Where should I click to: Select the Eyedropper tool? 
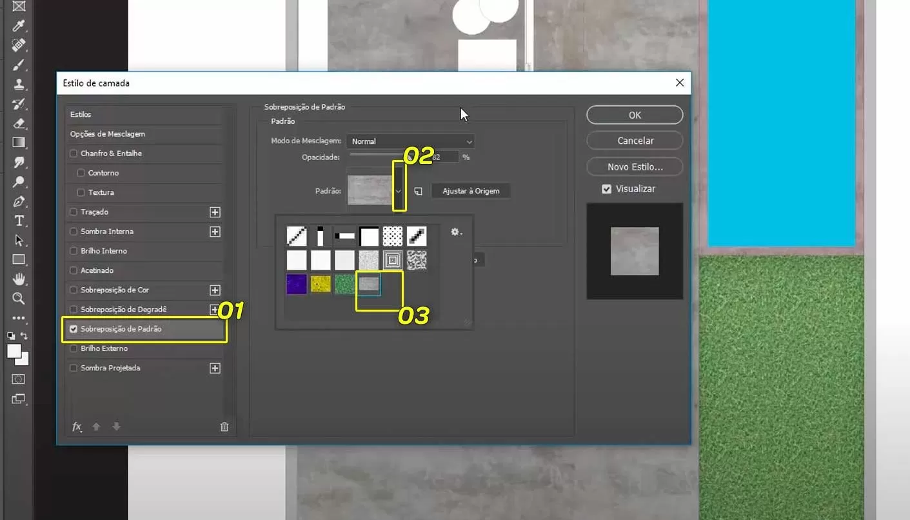tap(19, 26)
